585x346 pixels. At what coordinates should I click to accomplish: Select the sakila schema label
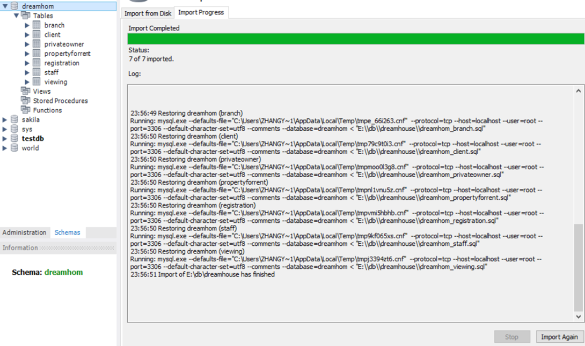[31, 119]
